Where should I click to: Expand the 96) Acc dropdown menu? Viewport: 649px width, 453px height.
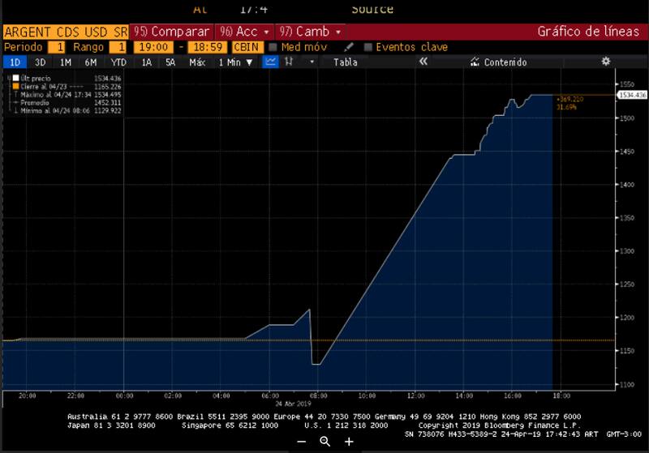click(x=247, y=32)
